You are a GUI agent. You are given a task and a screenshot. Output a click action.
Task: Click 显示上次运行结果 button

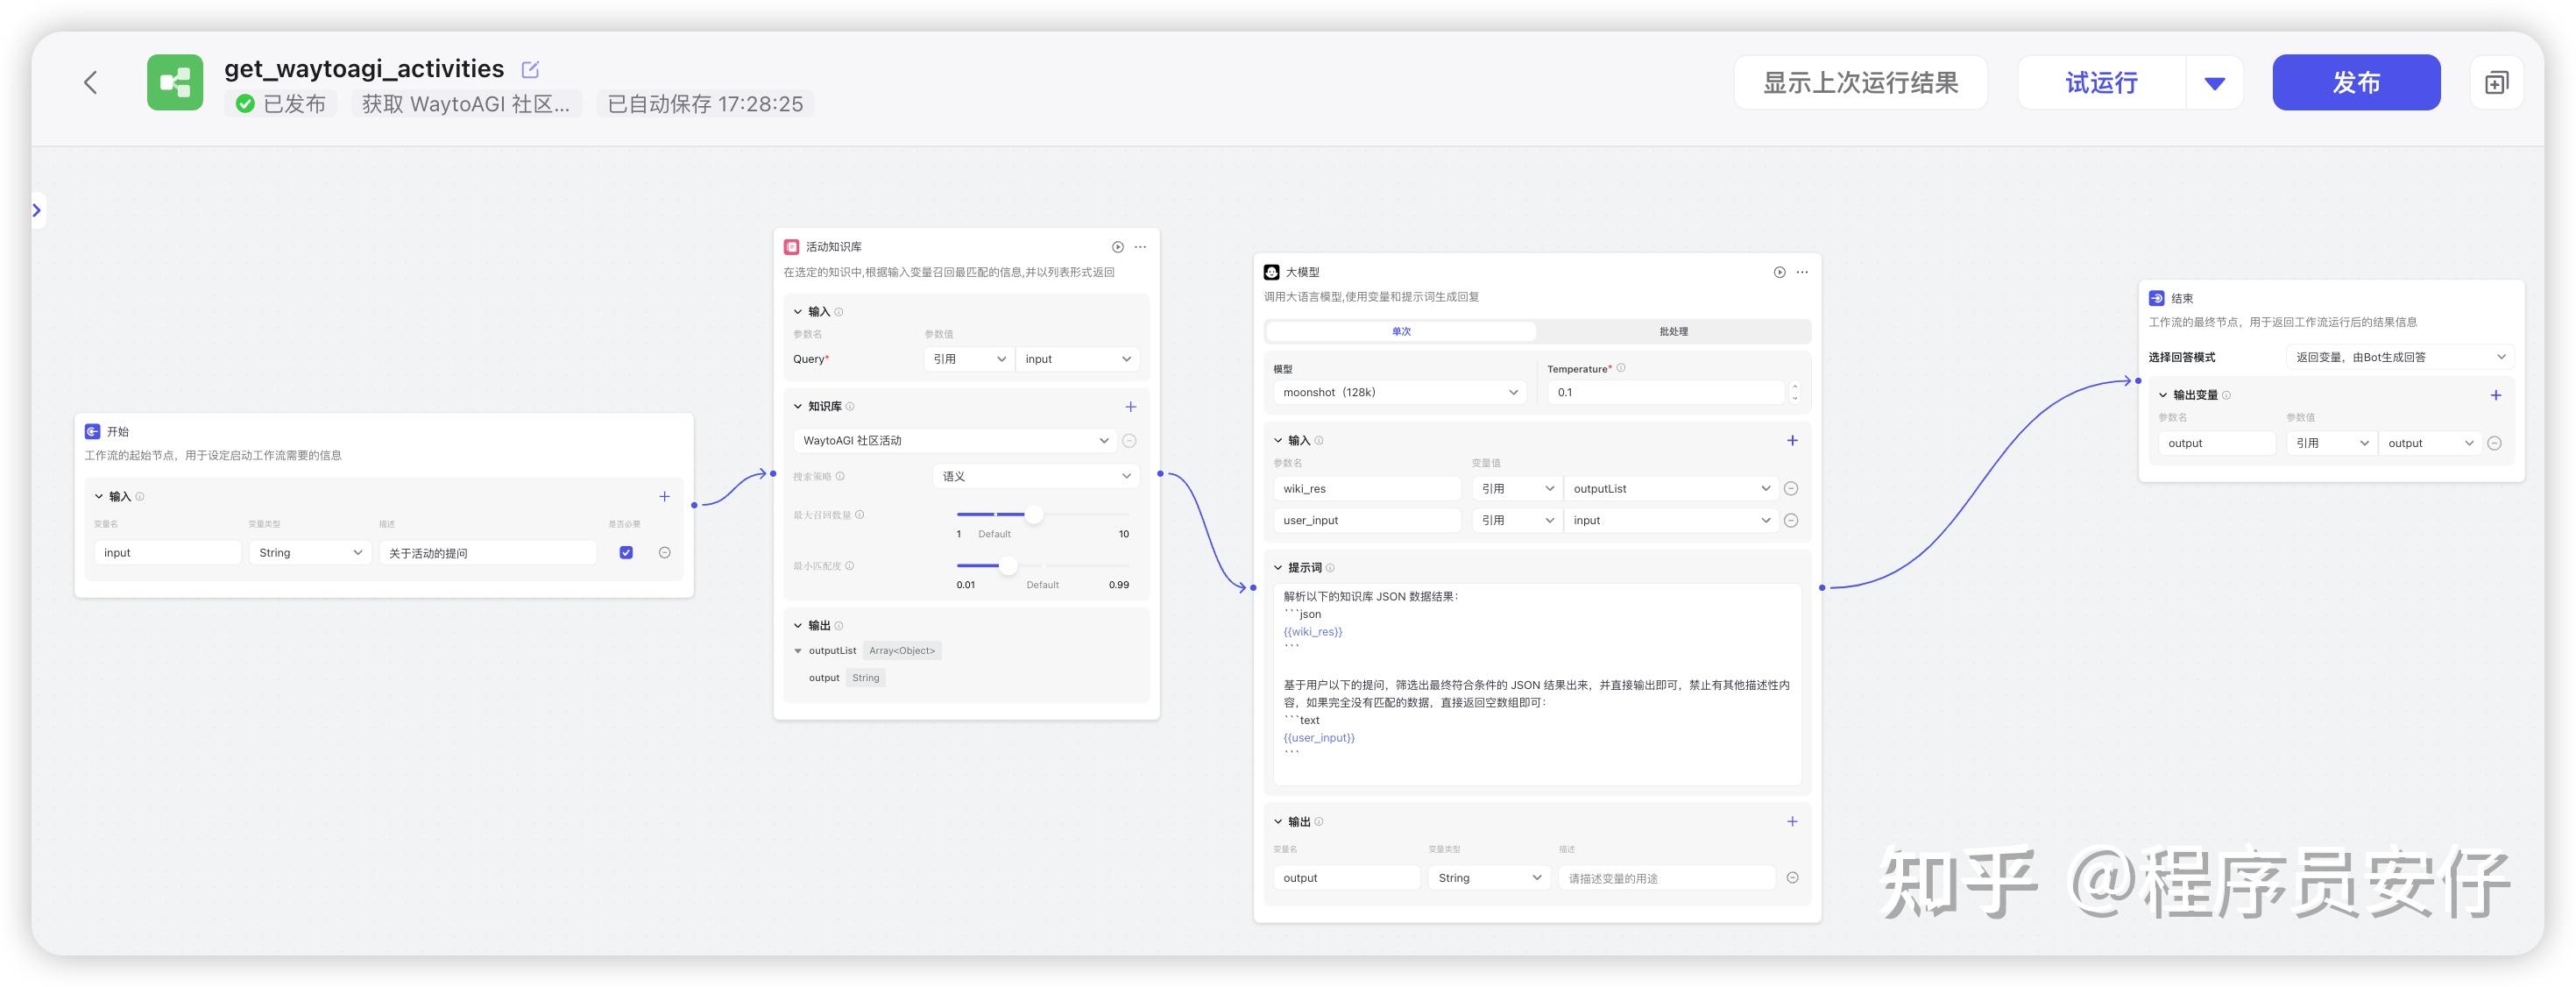pos(1859,83)
